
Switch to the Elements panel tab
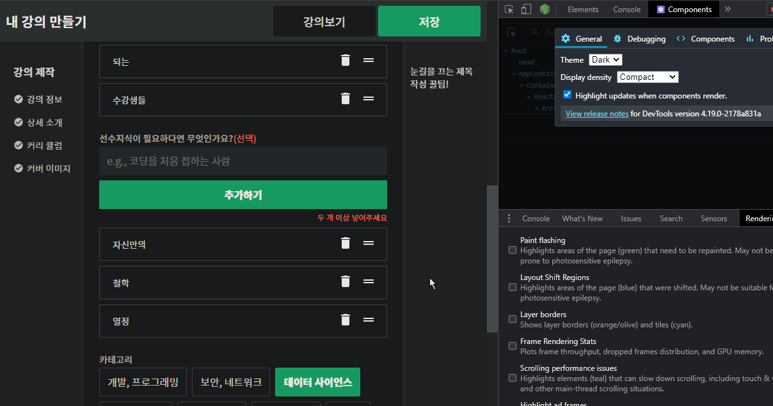[x=583, y=10]
